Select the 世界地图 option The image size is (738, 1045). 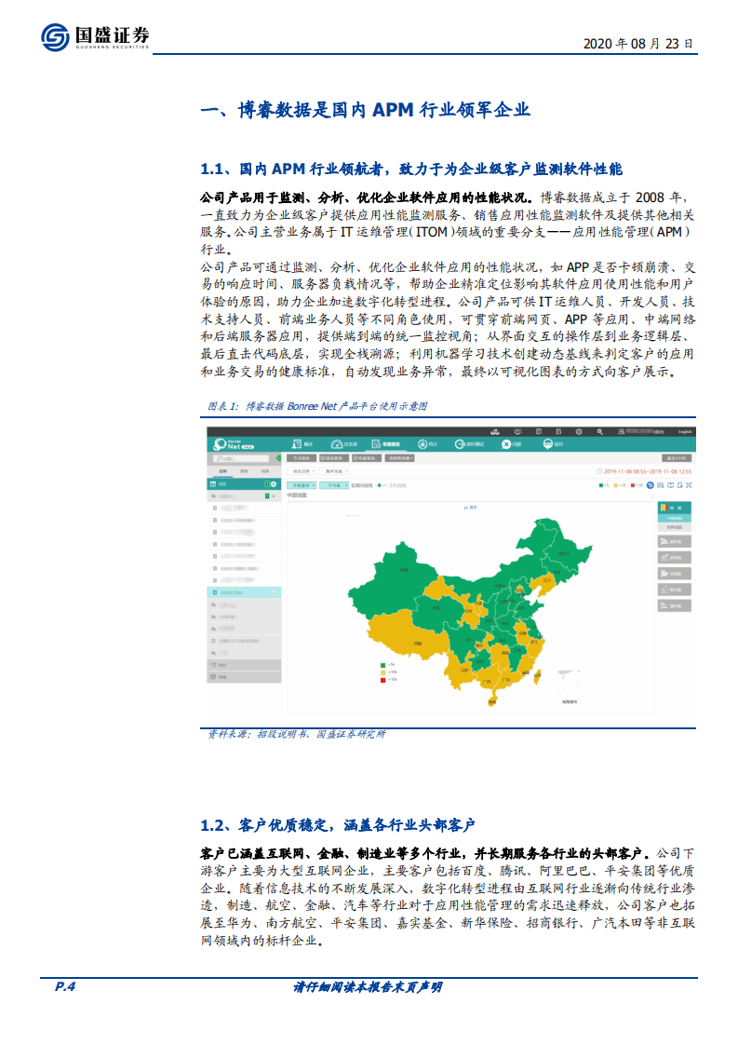[675, 527]
